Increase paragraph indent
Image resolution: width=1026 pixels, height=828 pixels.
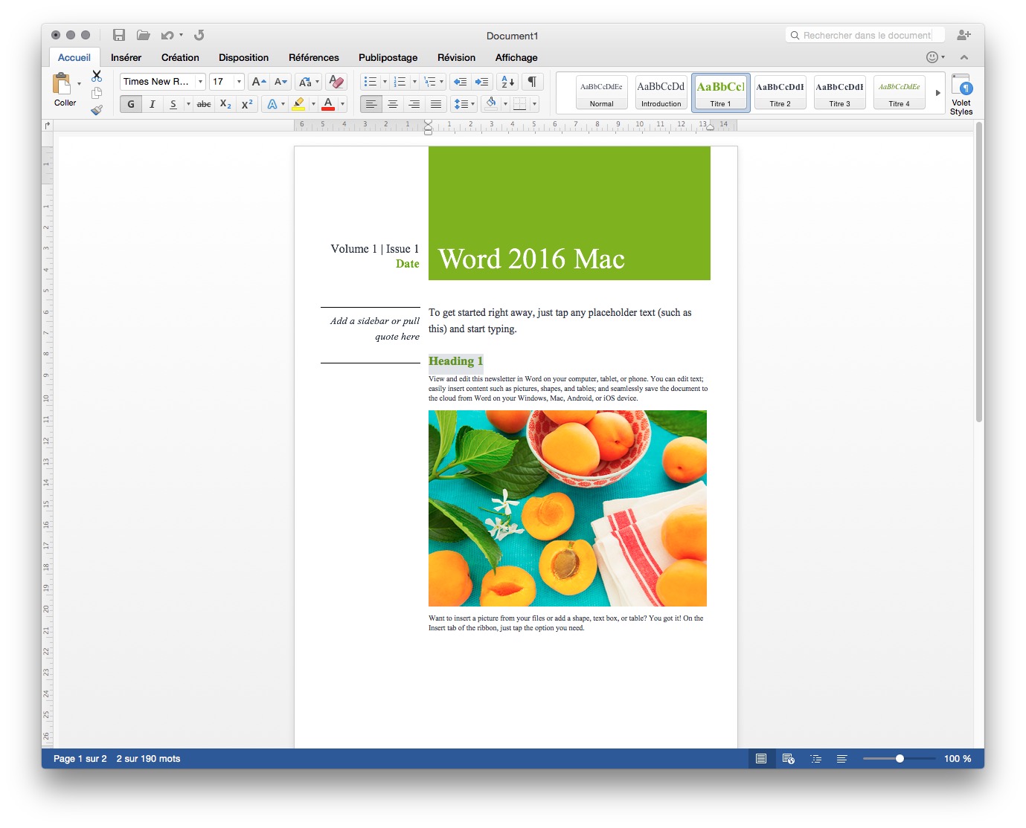coord(481,82)
